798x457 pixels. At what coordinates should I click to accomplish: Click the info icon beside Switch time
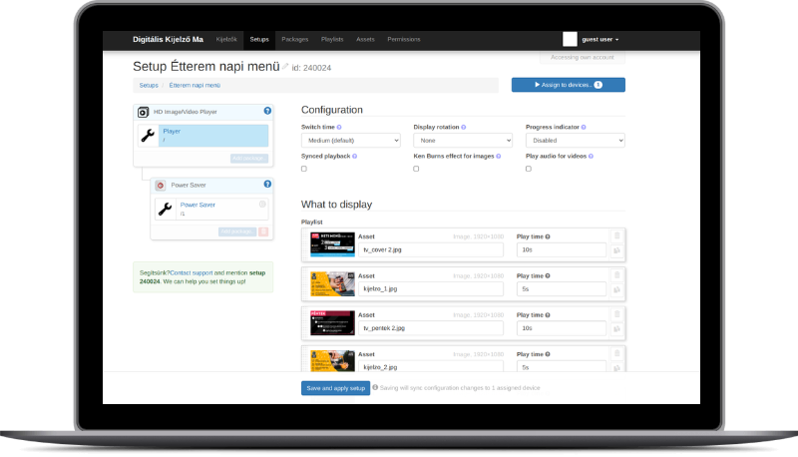click(x=339, y=128)
